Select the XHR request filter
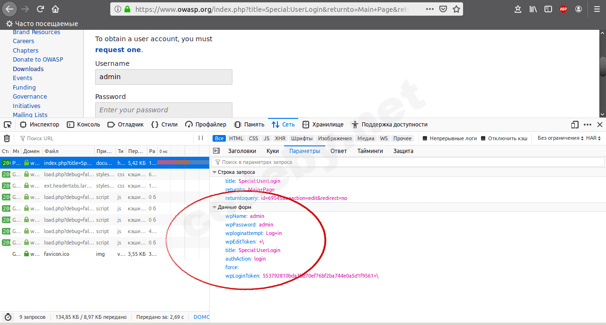The image size is (606, 325). click(280, 138)
